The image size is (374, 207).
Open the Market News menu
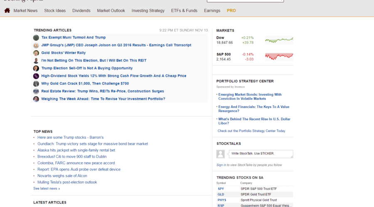25,11
